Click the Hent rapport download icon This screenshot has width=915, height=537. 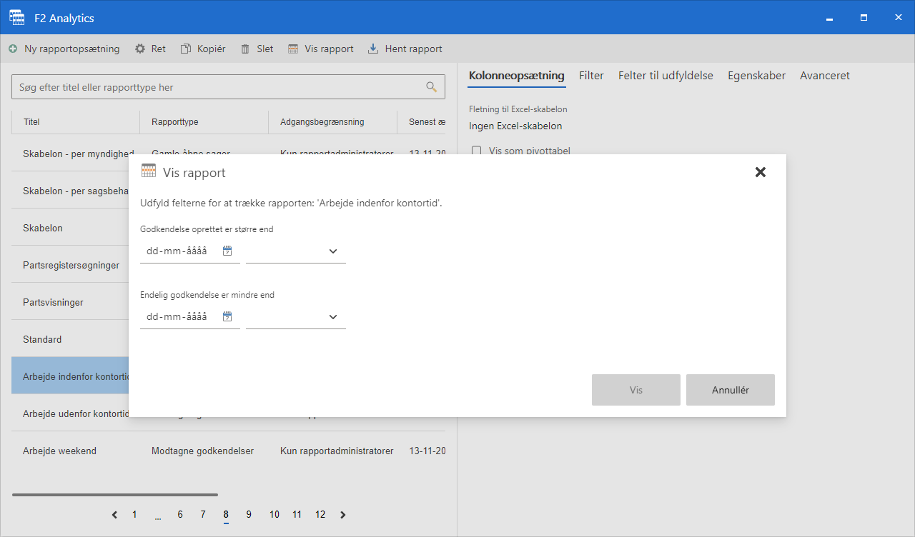pos(372,49)
